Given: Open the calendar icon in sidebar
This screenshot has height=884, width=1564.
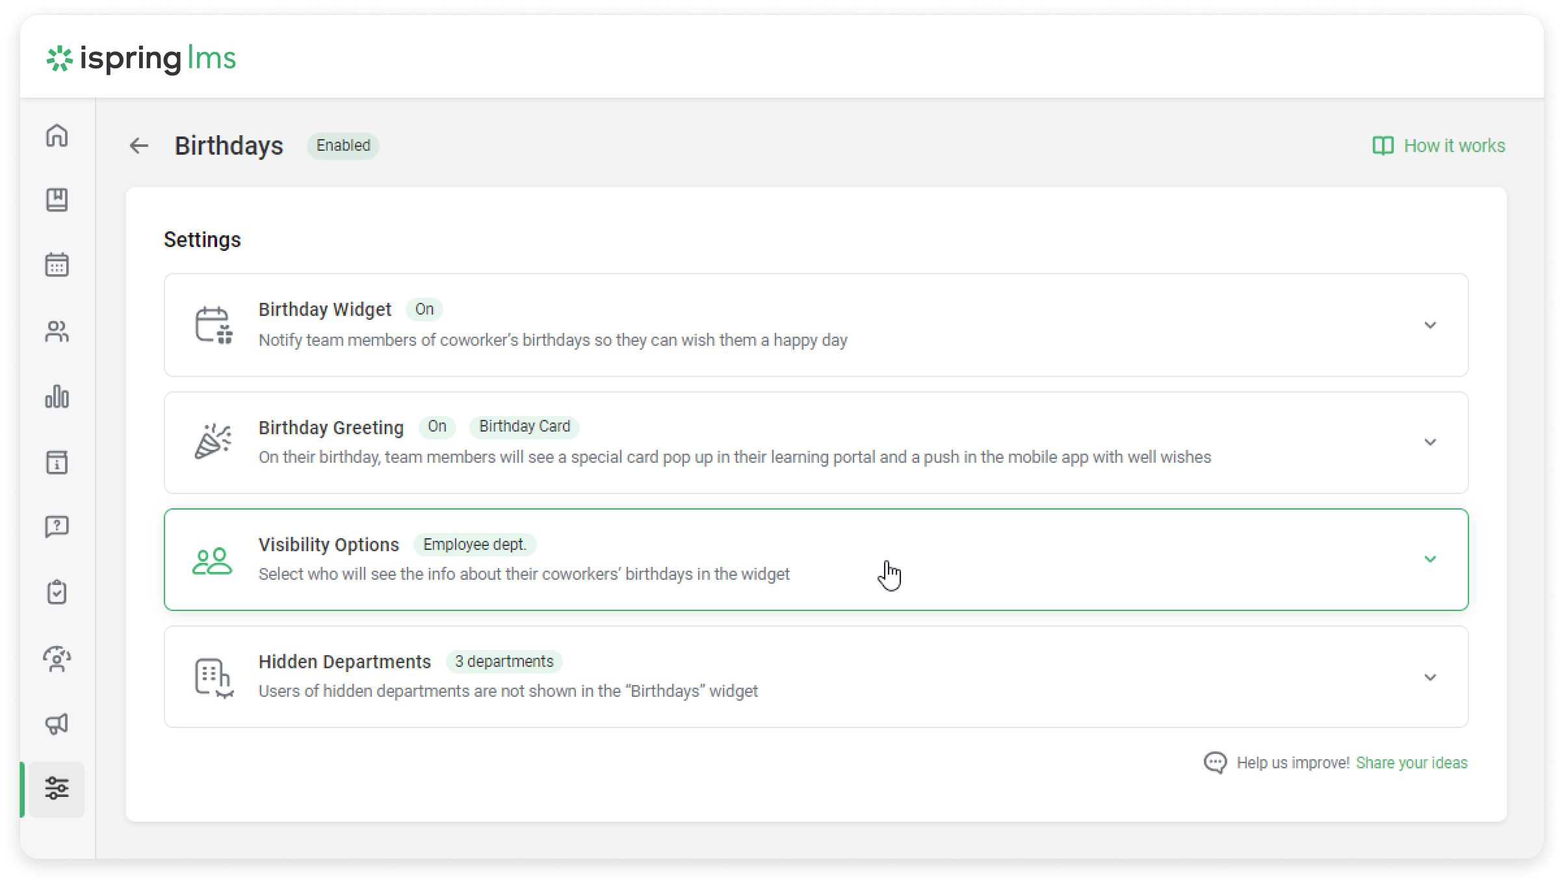Looking at the screenshot, I should point(57,265).
